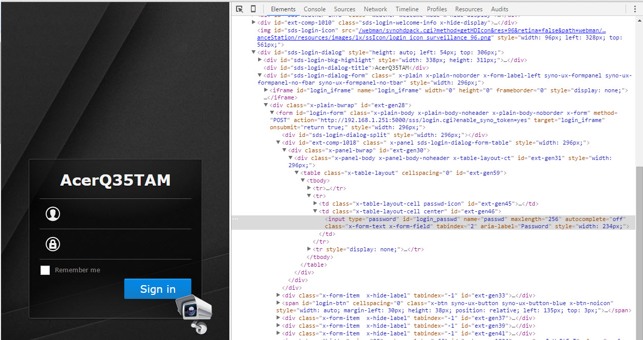Screen dimensions: 643x340
Task: Focus the username input field
Action: (127, 214)
